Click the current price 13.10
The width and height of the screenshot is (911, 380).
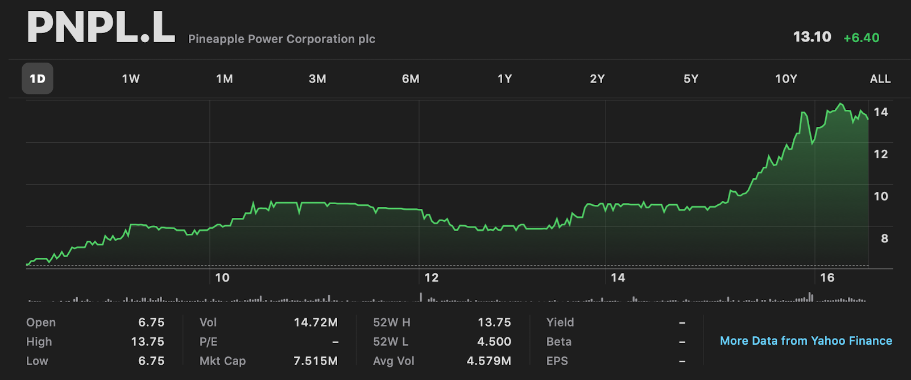[812, 37]
